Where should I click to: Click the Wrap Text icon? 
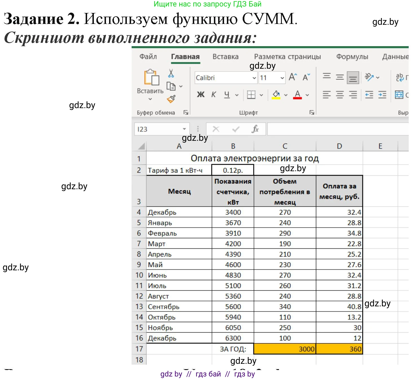tap(400, 77)
